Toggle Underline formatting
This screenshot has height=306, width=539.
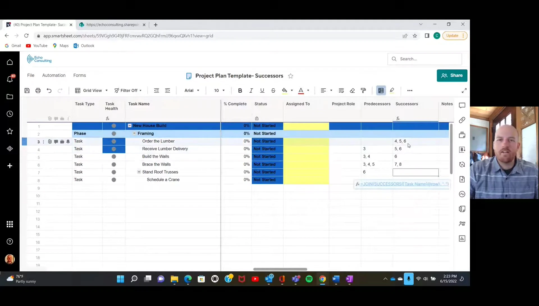[x=262, y=90]
